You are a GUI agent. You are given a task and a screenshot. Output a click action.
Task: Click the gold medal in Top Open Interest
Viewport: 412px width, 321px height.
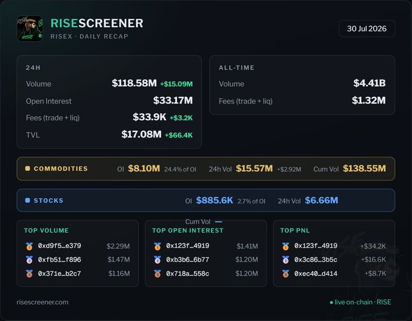pos(158,246)
